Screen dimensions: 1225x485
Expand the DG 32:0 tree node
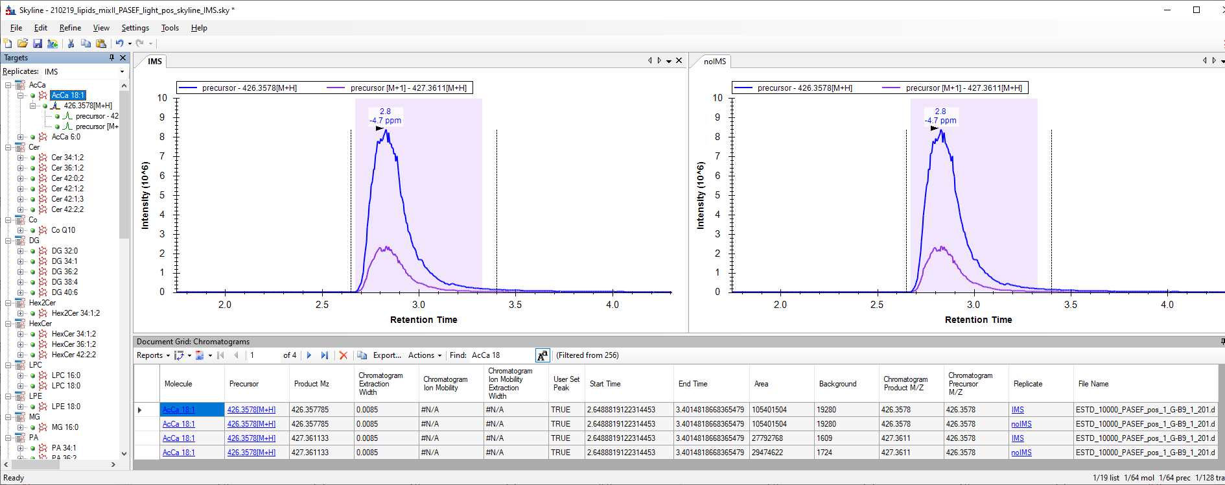(21, 251)
